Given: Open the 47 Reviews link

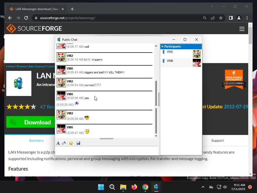Looking at the screenshot, I should [47, 107].
